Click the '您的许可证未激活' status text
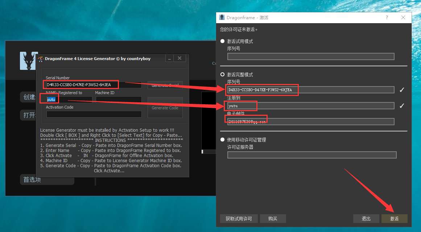The width and height of the screenshot is (421, 232). click(x=239, y=29)
